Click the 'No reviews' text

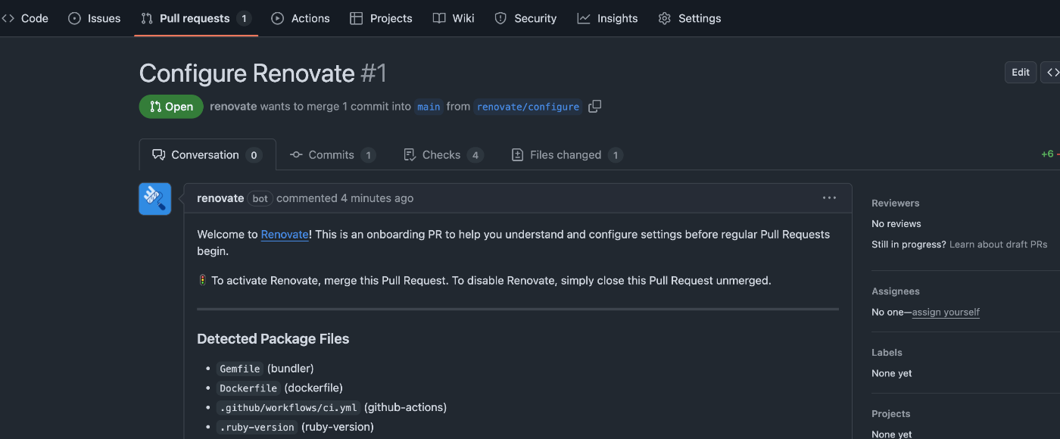click(x=896, y=224)
